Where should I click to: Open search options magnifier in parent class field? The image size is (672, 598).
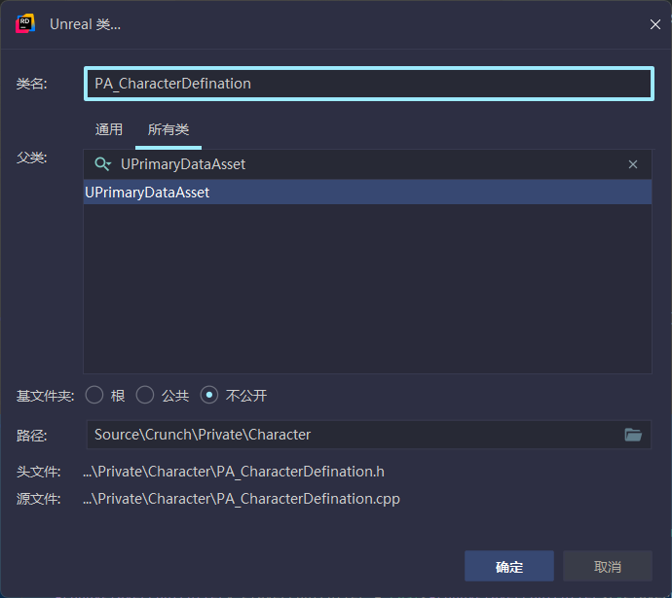pos(102,164)
